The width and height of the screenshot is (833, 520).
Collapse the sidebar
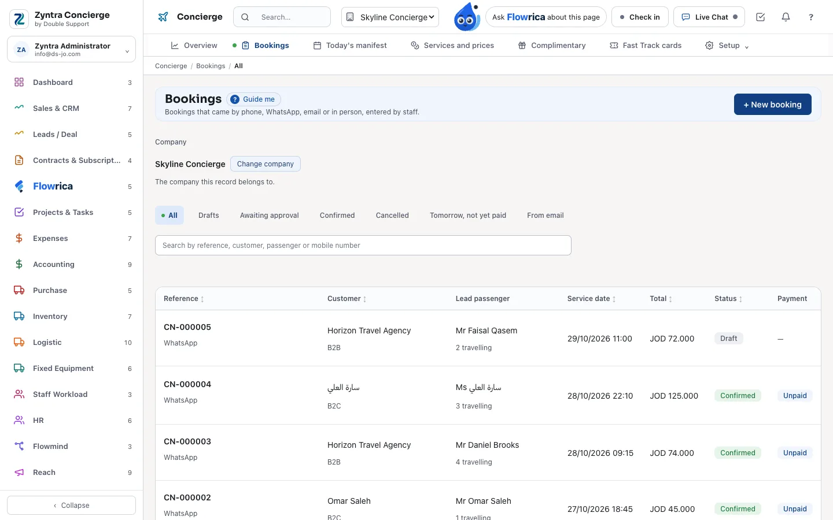click(x=71, y=506)
